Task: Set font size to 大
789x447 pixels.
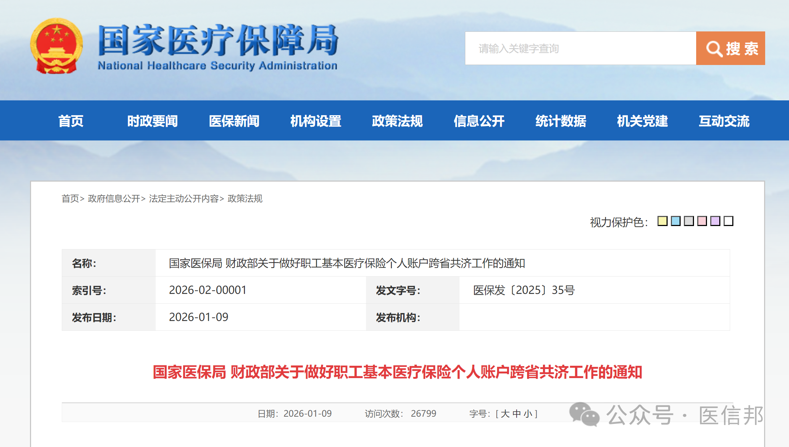Action: pos(505,413)
